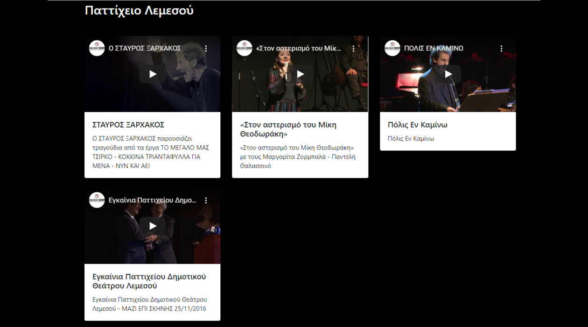
Task: Click channel logo on Εγκαίνια Παττιχείου video
Action: click(97, 200)
